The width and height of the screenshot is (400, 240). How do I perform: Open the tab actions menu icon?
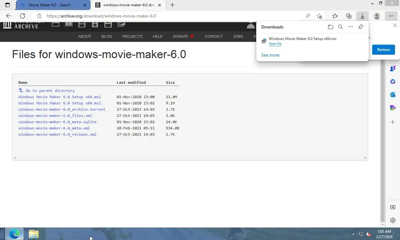(7, 5)
